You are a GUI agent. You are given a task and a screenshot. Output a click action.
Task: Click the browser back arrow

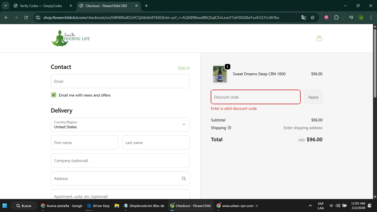(x=6, y=18)
